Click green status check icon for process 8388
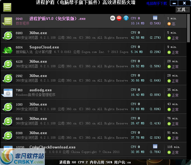 coord(169,138)
